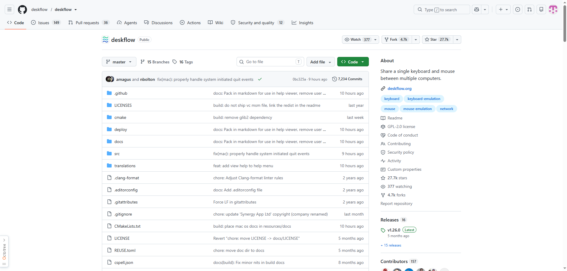Open commit hash 0bc325a

pyautogui.click(x=299, y=79)
